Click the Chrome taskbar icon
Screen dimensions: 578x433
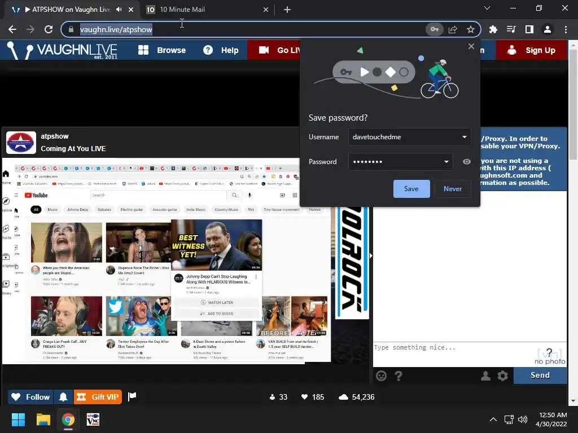click(68, 419)
